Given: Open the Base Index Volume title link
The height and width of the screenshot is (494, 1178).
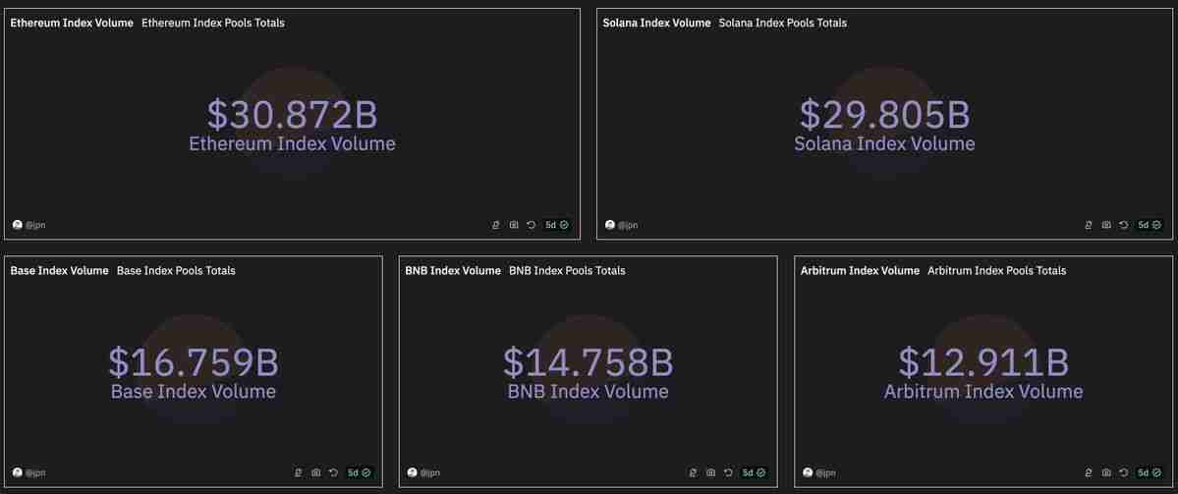Looking at the screenshot, I should [59, 270].
